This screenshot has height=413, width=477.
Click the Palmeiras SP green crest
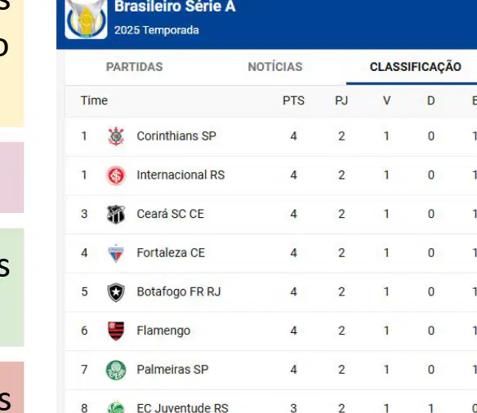(x=116, y=370)
